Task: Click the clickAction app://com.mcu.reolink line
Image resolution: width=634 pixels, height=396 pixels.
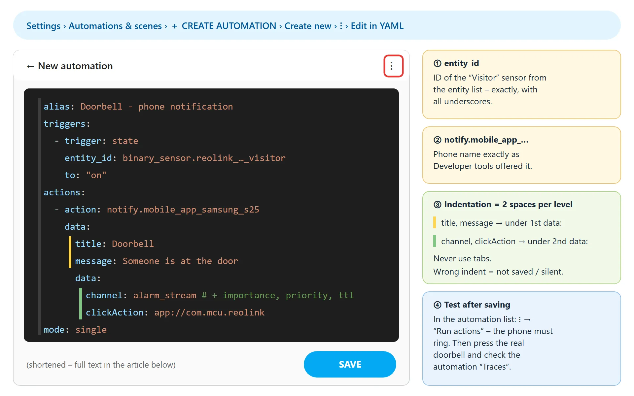Action: pyautogui.click(x=175, y=313)
